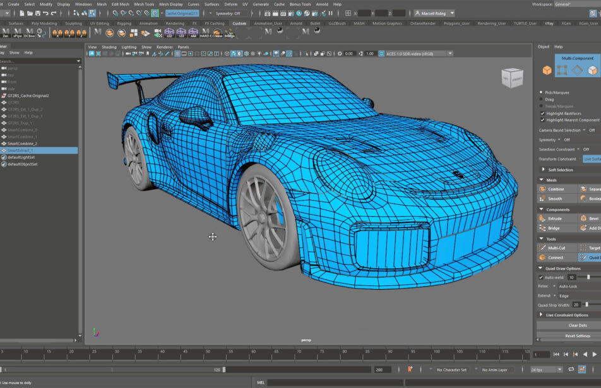
Task: Open the viewport Shading menu
Action: (109, 47)
